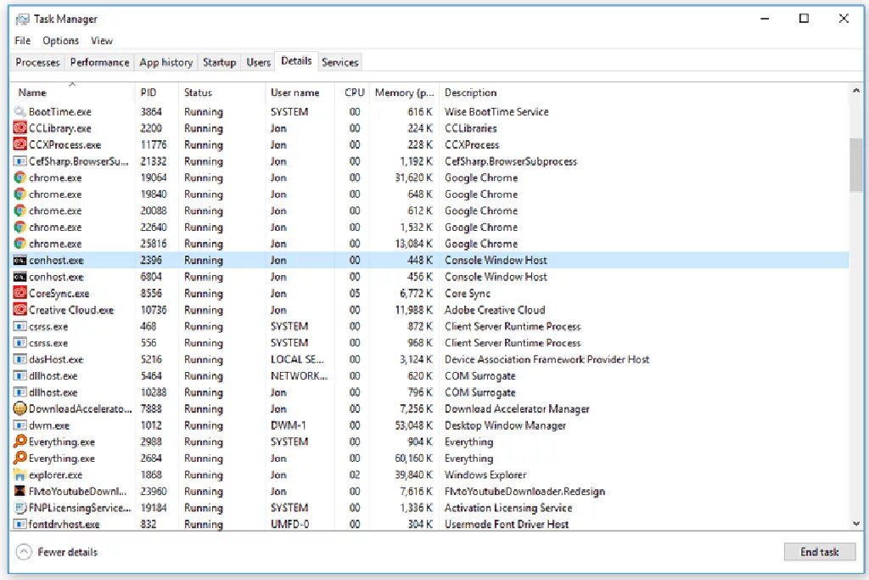
Task: Click the CefSharp.BrowserSubprocess icon
Action: [x=20, y=161]
